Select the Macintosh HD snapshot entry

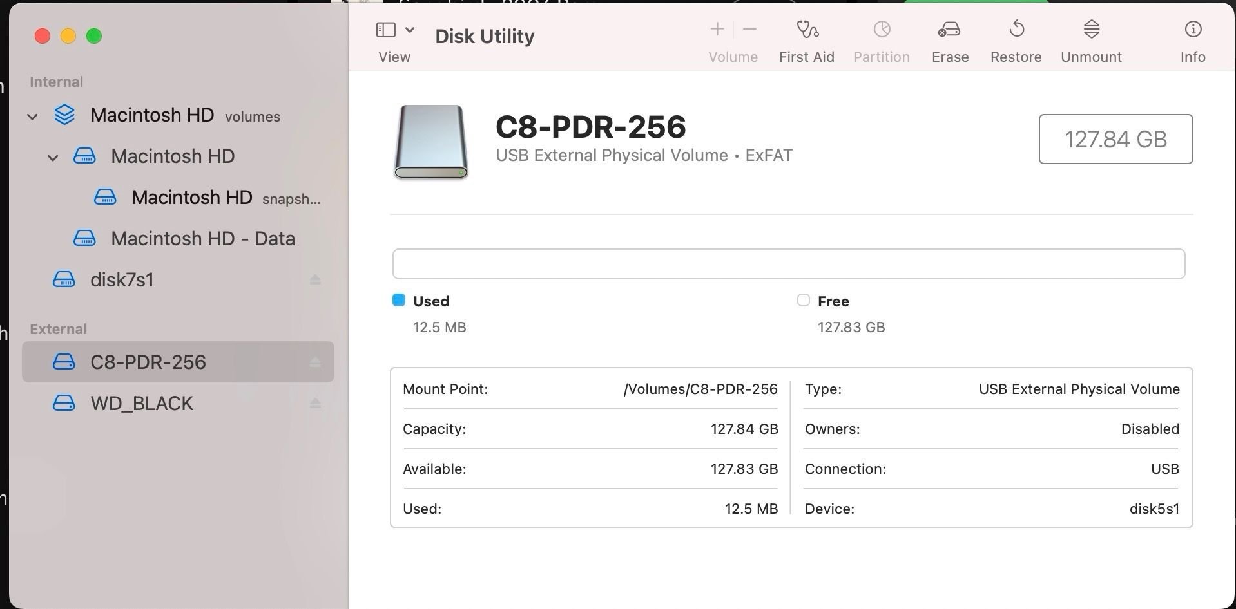coord(191,197)
